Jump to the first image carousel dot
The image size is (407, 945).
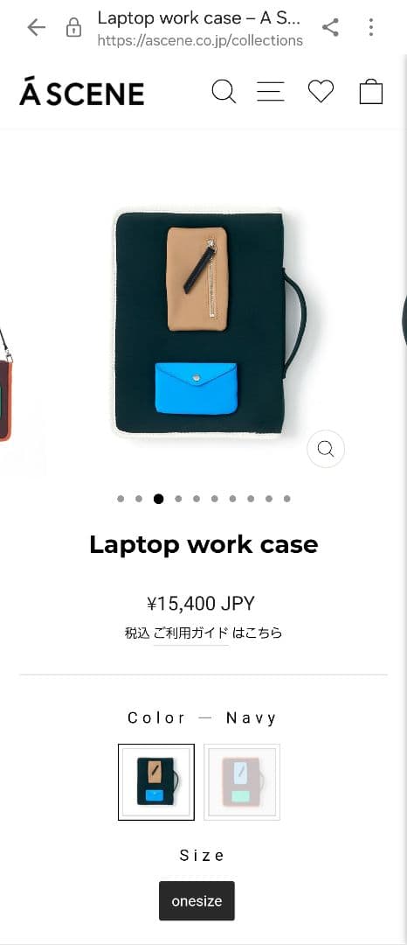tap(121, 499)
